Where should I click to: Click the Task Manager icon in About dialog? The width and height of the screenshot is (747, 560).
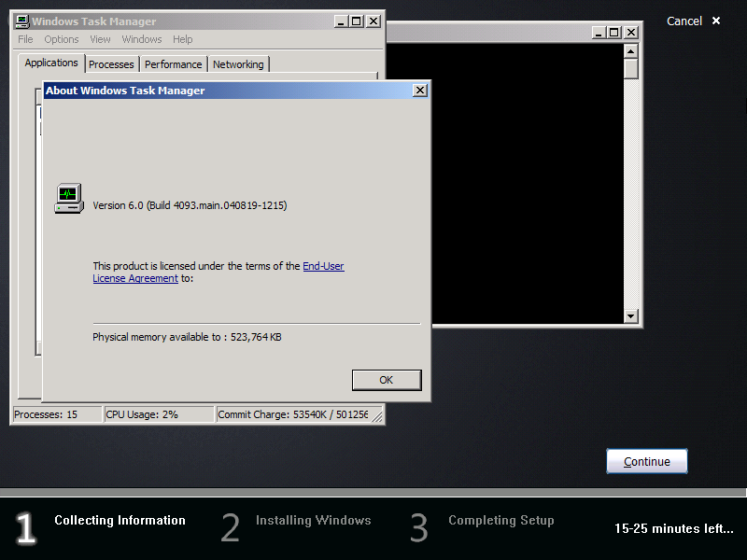click(x=69, y=199)
